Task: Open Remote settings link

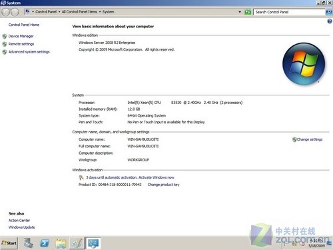Action: point(21,44)
